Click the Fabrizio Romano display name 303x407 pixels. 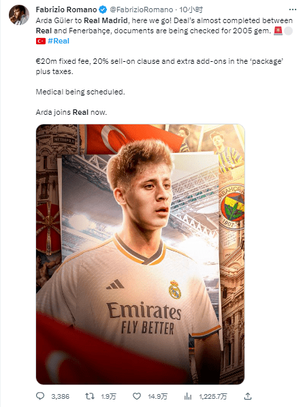66,10
